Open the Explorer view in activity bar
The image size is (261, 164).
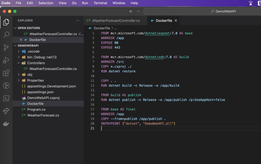(x=6, y=22)
